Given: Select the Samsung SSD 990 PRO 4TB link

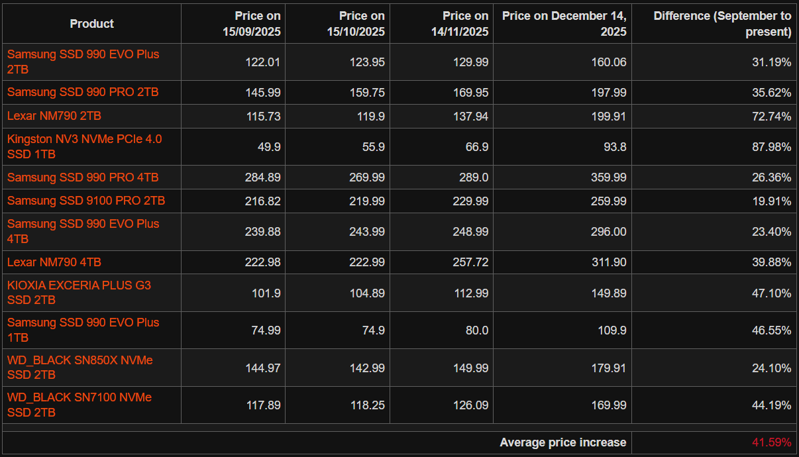Looking at the screenshot, I should coord(83,178).
